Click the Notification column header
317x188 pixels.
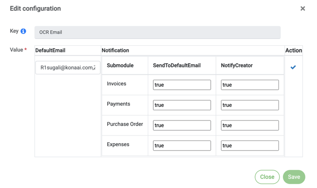point(115,51)
